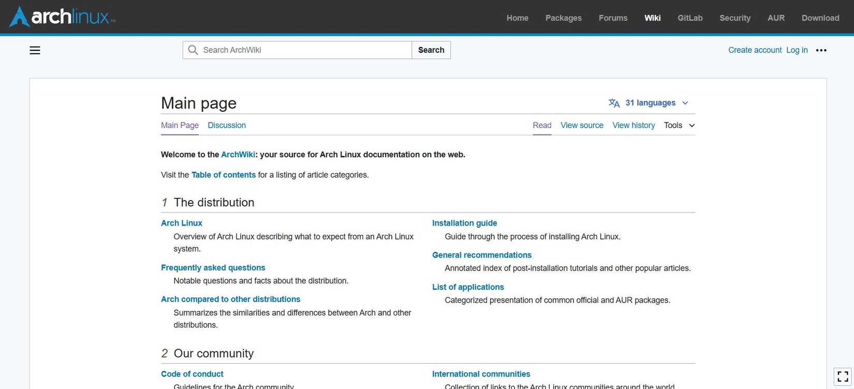This screenshot has height=389, width=854.
Task: Switch to the Main Page tab
Action: click(180, 125)
